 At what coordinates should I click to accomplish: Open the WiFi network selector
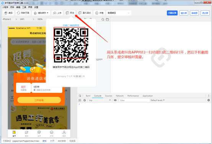[x=27, y=19]
